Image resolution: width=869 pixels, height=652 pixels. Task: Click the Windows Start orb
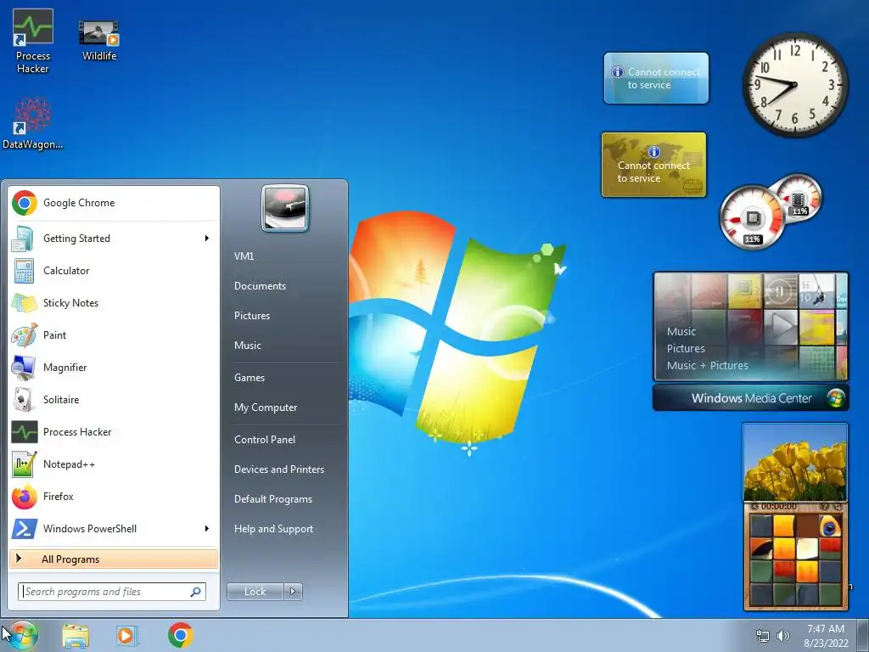coord(23,635)
